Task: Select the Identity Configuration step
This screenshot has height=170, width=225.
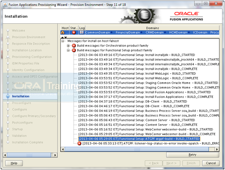Action: tap(28, 70)
